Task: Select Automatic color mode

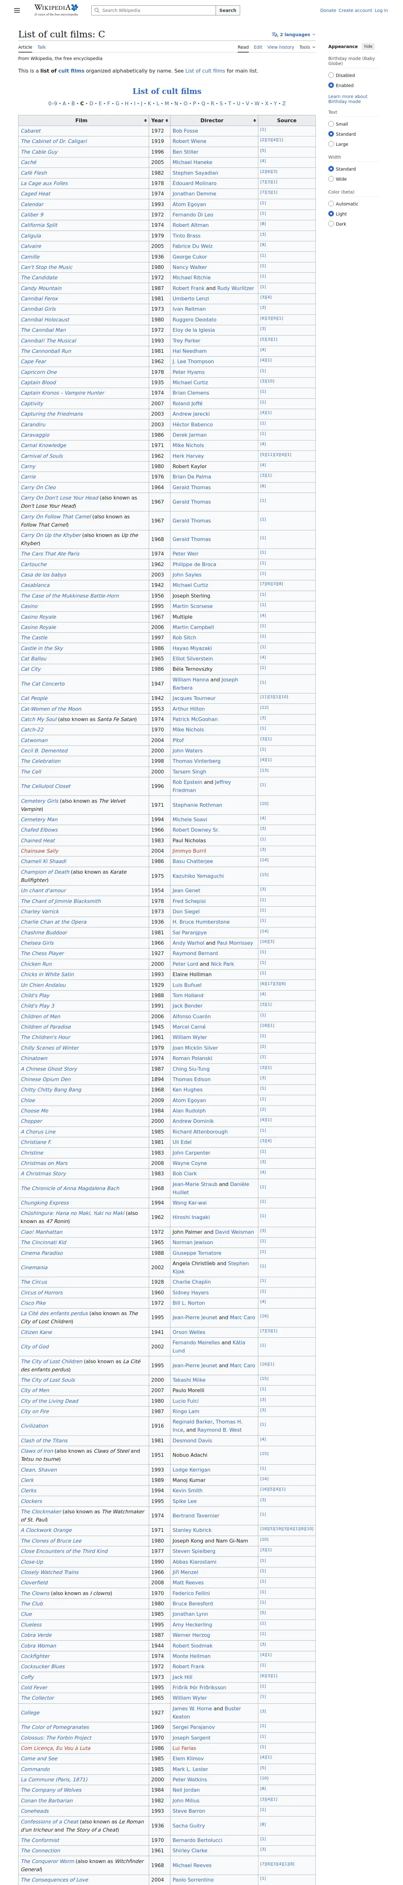Action: click(x=331, y=204)
